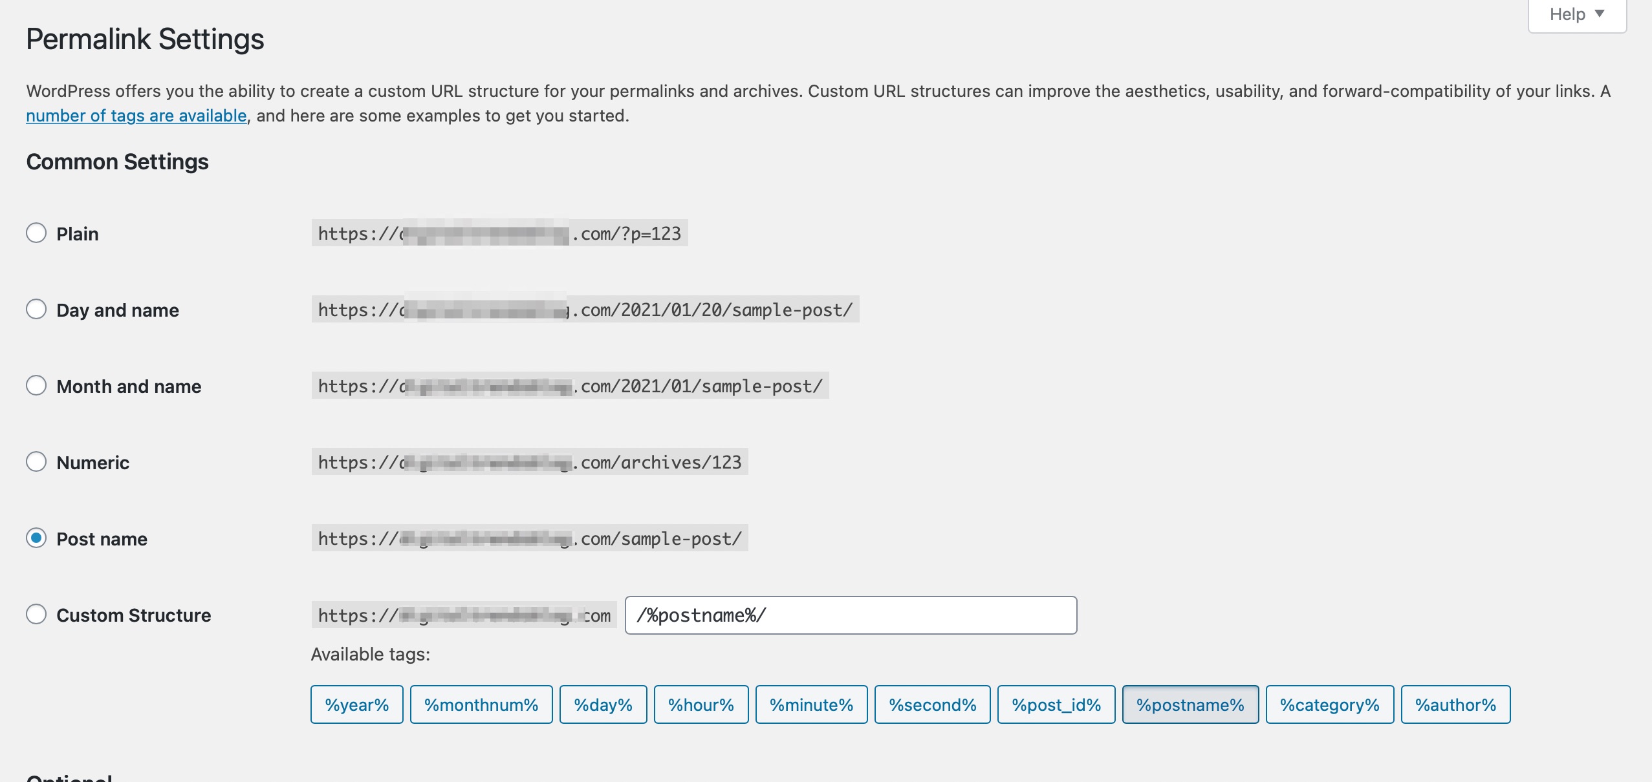Click the %hour% available tag
Image resolution: width=1652 pixels, height=782 pixels.
[701, 703]
